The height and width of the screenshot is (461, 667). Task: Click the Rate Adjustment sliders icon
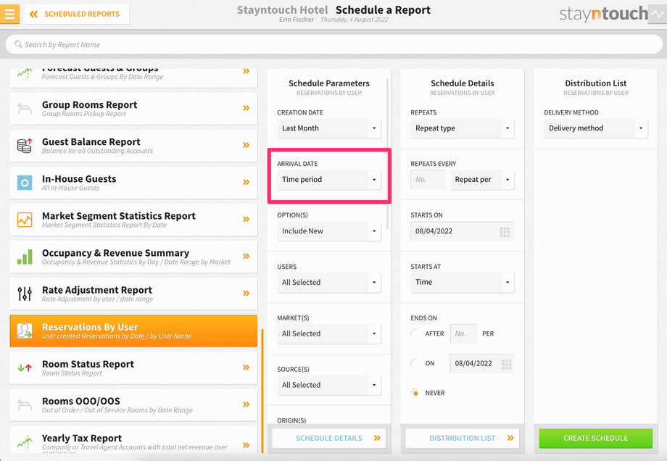tap(25, 294)
